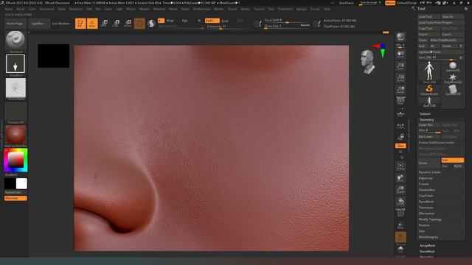Viewport: 472px width, 265px height.
Task: Expand the EdgeLoop section
Action: [426, 178]
